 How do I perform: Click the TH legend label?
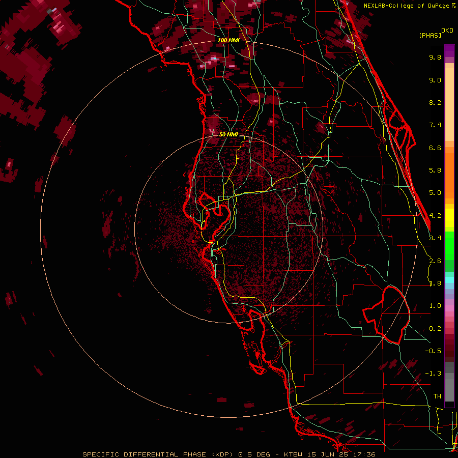pyautogui.click(x=437, y=396)
